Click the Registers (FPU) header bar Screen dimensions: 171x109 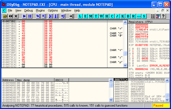click(149, 22)
